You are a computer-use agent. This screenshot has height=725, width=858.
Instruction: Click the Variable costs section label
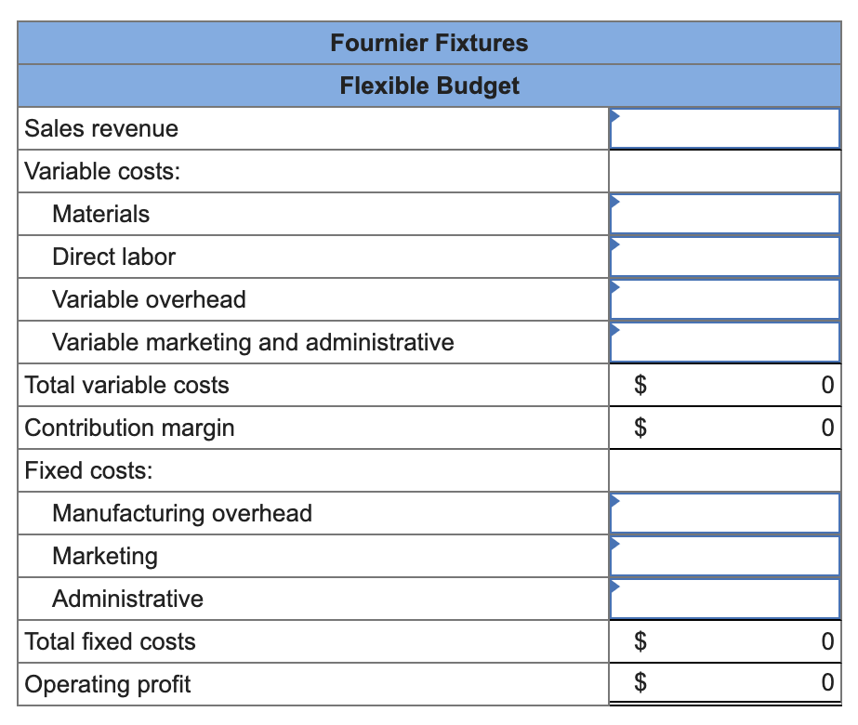click(102, 171)
